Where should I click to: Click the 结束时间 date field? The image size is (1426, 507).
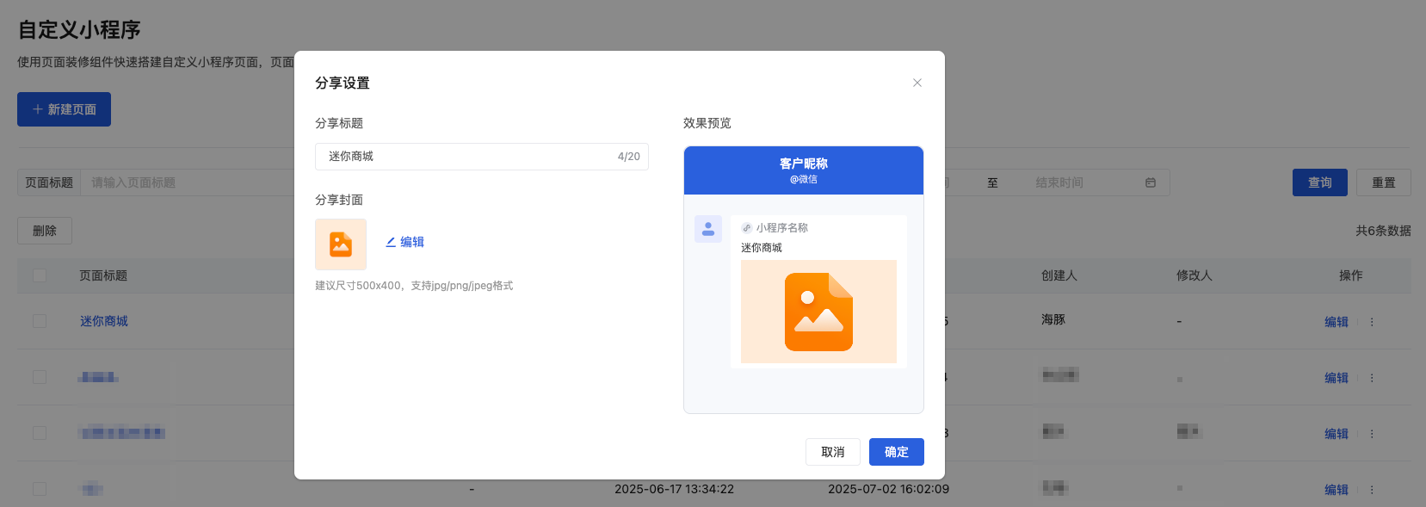(x=1059, y=182)
